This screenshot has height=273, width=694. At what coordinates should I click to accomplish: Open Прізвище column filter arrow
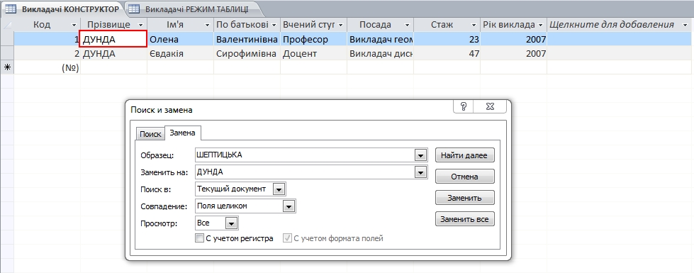point(141,25)
